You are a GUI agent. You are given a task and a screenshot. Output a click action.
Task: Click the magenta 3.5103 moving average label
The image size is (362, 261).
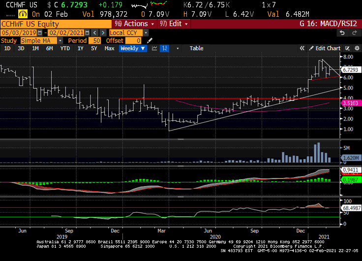pyautogui.click(x=351, y=103)
